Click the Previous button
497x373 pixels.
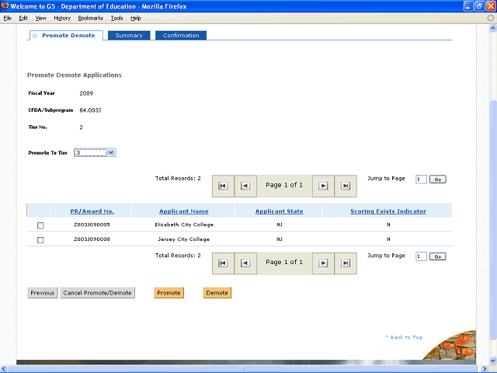tap(43, 293)
